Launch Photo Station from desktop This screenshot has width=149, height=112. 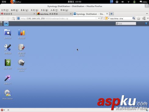(8, 93)
